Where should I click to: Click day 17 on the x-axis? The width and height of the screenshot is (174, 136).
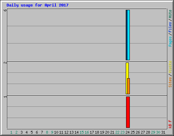92,132
